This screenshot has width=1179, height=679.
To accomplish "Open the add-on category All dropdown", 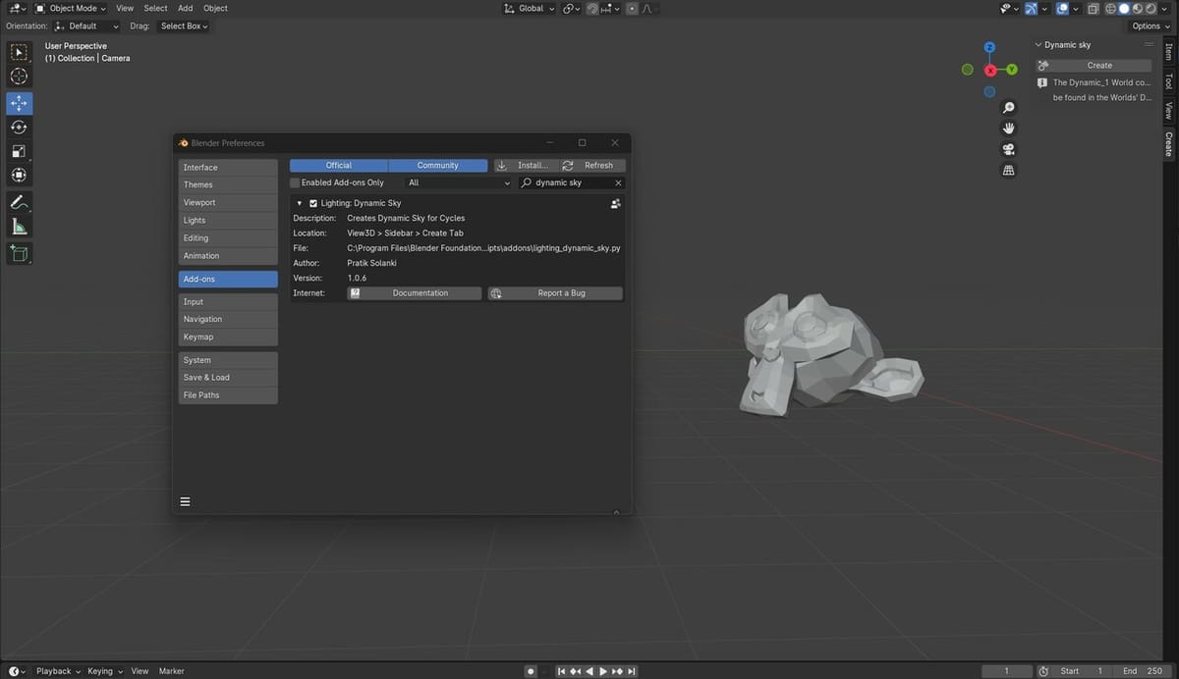I will click(x=459, y=183).
